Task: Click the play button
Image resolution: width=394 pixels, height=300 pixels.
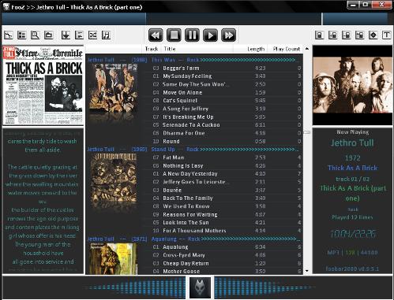Action: coord(210,35)
